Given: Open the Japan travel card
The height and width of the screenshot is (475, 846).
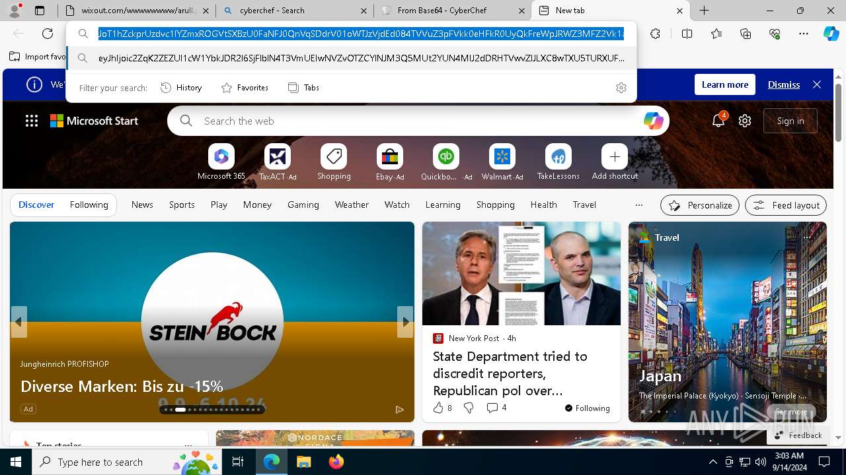Looking at the screenshot, I should click(x=727, y=322).
